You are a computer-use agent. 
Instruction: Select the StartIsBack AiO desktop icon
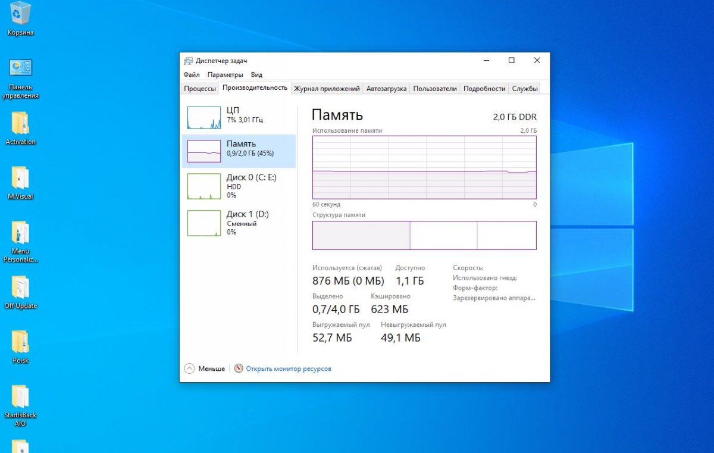20,405
